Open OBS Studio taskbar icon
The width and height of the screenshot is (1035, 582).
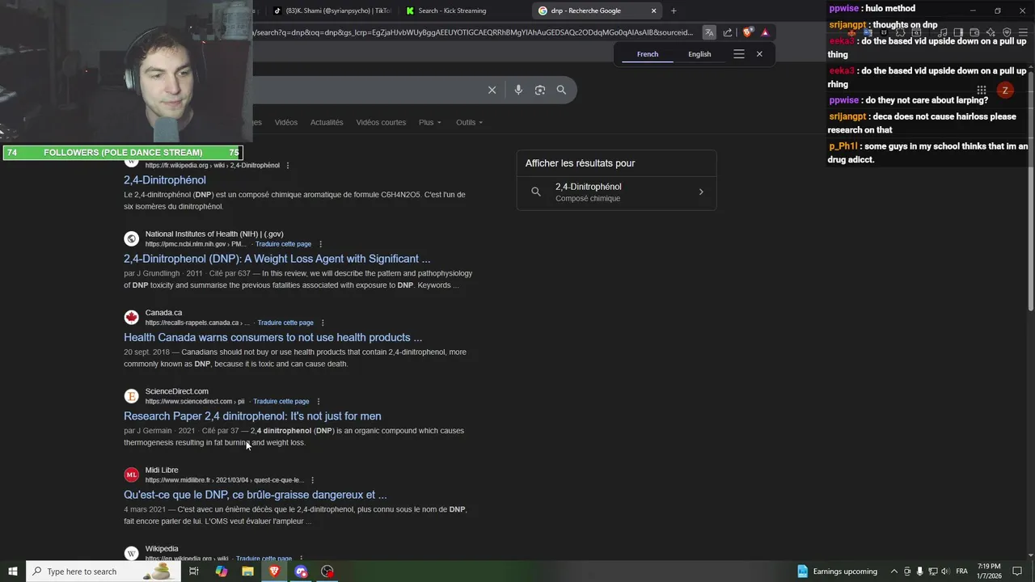click(327, 571)
